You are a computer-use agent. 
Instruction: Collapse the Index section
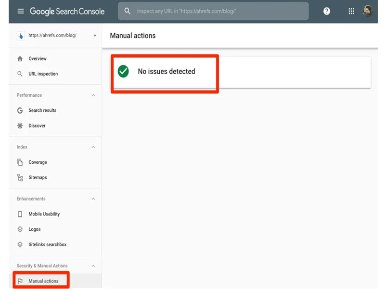point(93,147)
